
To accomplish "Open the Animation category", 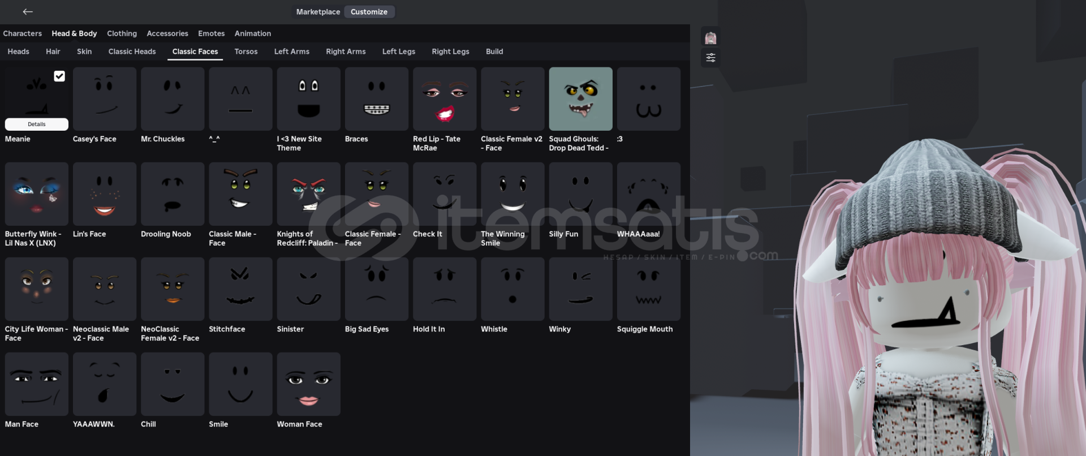I will [x=253, y=33].
